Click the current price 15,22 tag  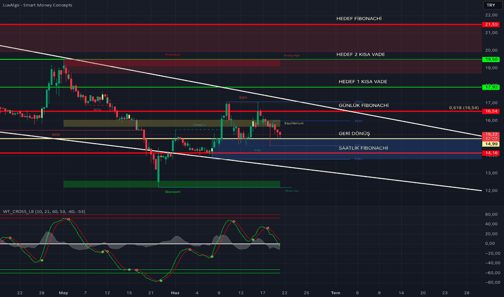tap(491, 134)
